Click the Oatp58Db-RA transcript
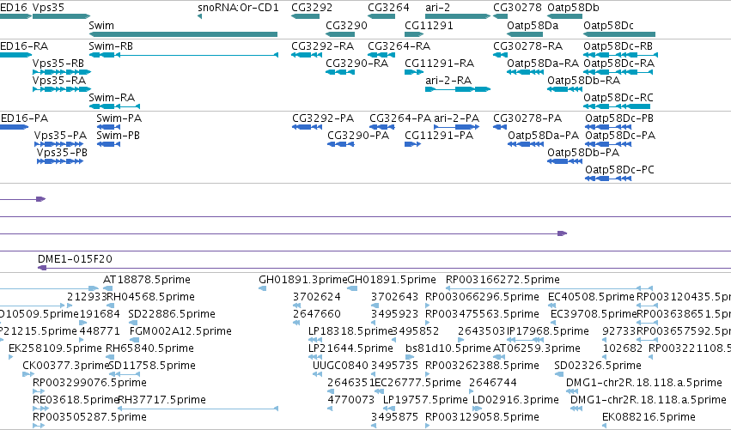The image size is (731, 430). tap(564, 89)
